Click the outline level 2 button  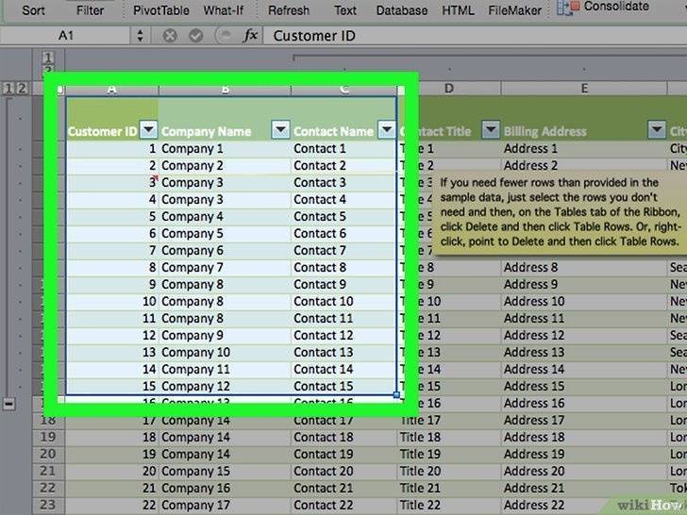pos(21,89)
